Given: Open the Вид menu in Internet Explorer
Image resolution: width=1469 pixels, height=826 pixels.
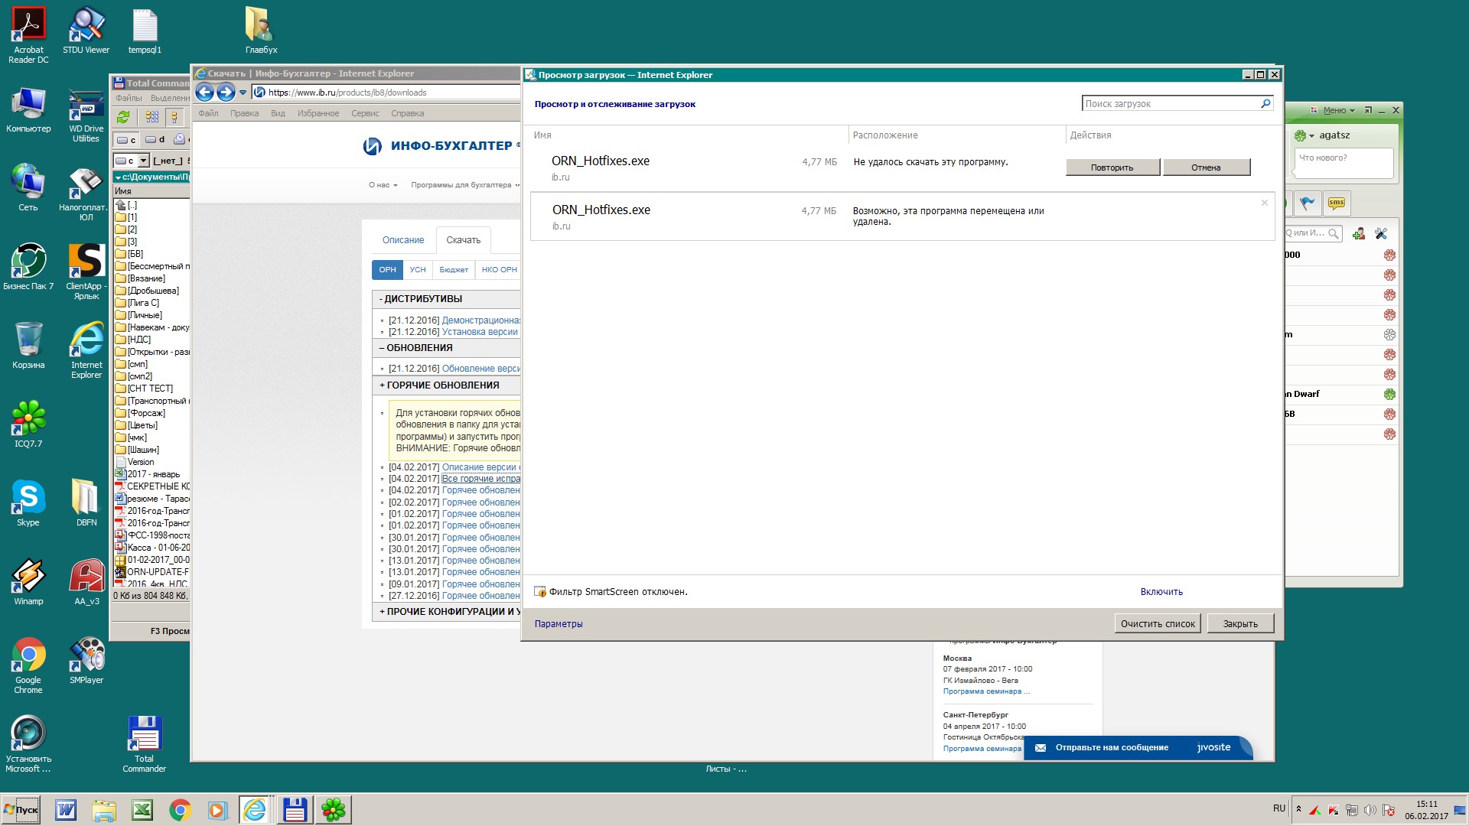Looking at the screenshot, I should (x=278, y=113).
